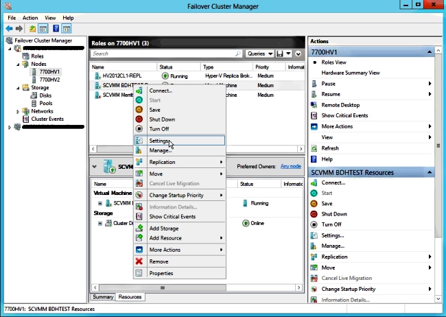
Task: Click the search magnifier icon in Roles search
Action: click(x=238, y=54)
